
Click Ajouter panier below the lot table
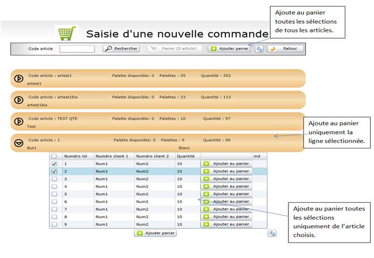155,233
